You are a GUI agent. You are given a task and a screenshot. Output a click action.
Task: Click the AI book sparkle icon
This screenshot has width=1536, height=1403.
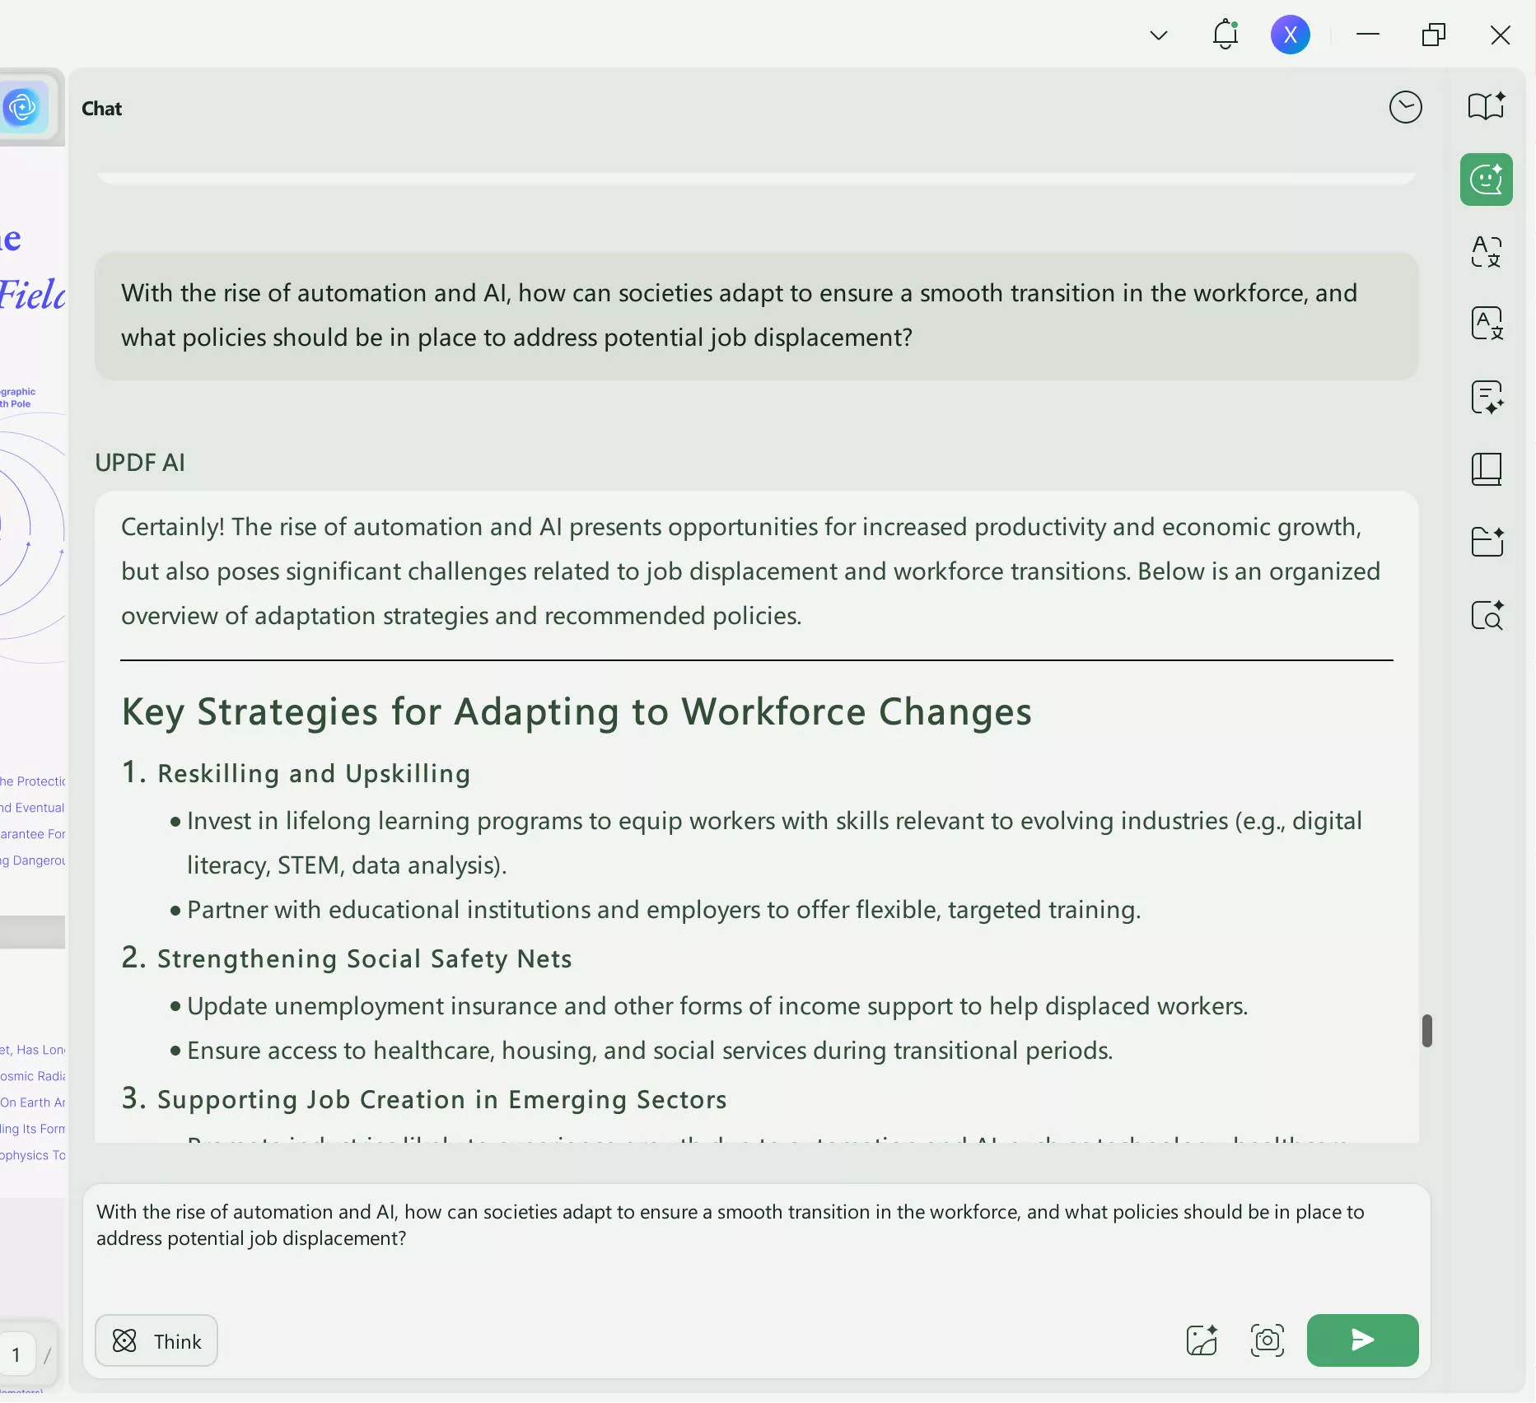pyautogui.click(x=1486, y=107)
